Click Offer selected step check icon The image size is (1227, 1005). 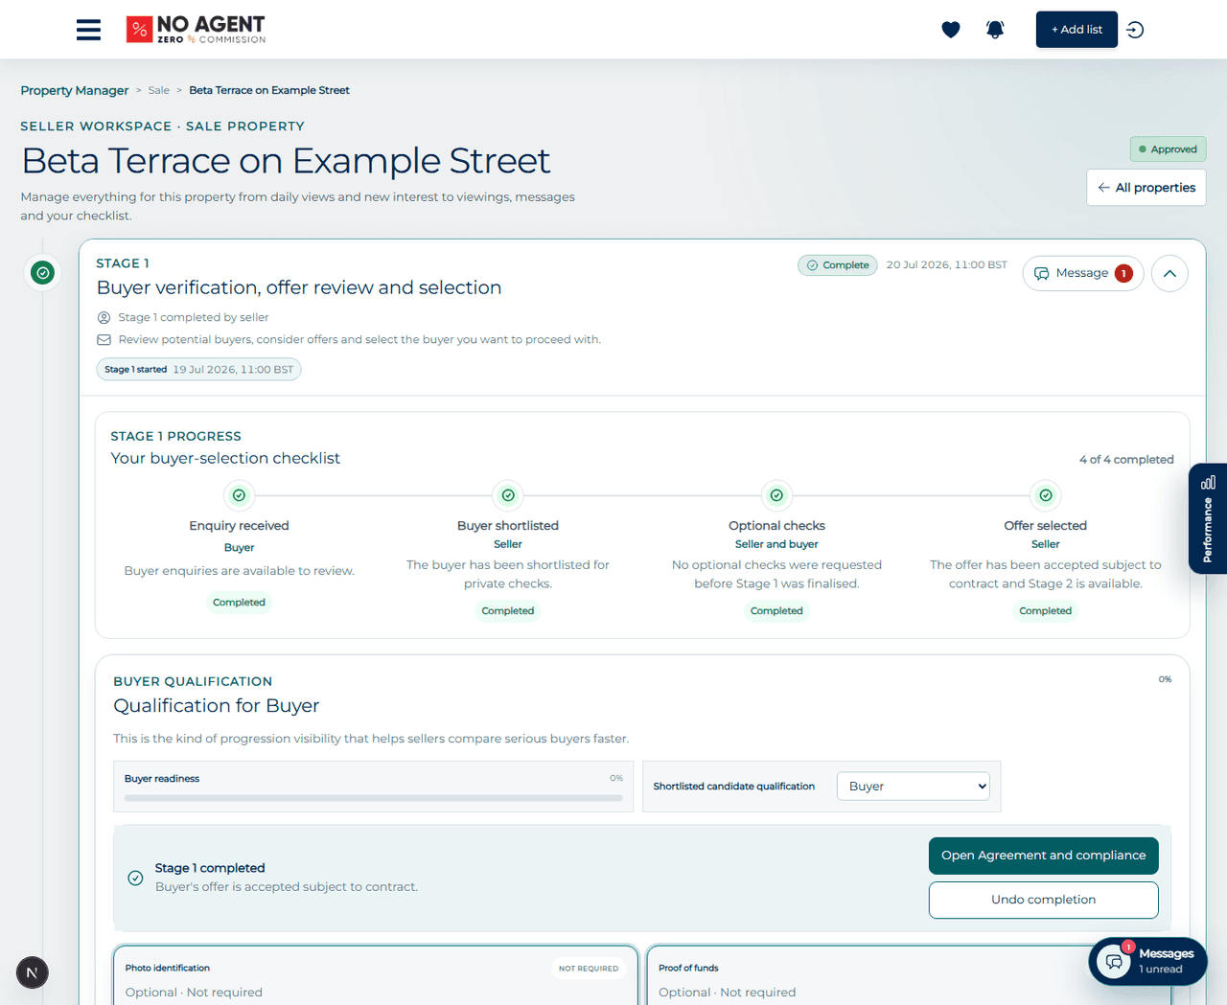point(1046,495)
